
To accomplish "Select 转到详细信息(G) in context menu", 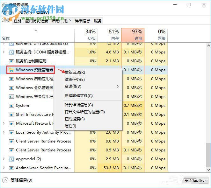I will tap(79, 105).
